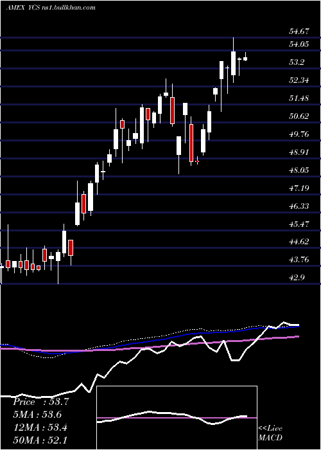Click the 12MA : 53.4 readout

[x=40, y=428]
